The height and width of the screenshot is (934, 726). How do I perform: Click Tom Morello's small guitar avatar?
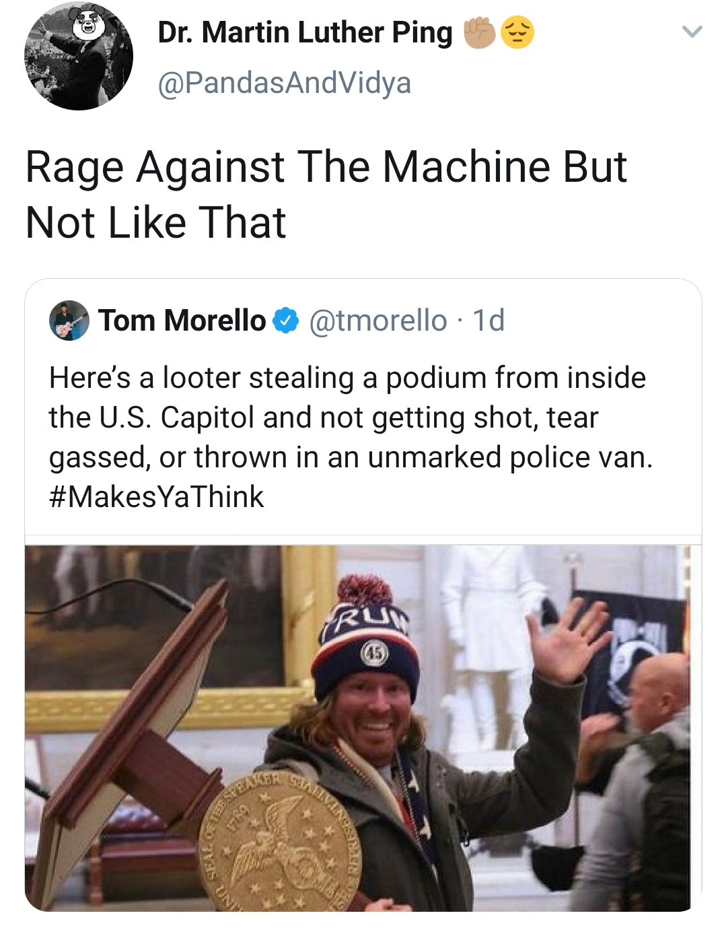[x=69, y=321]
